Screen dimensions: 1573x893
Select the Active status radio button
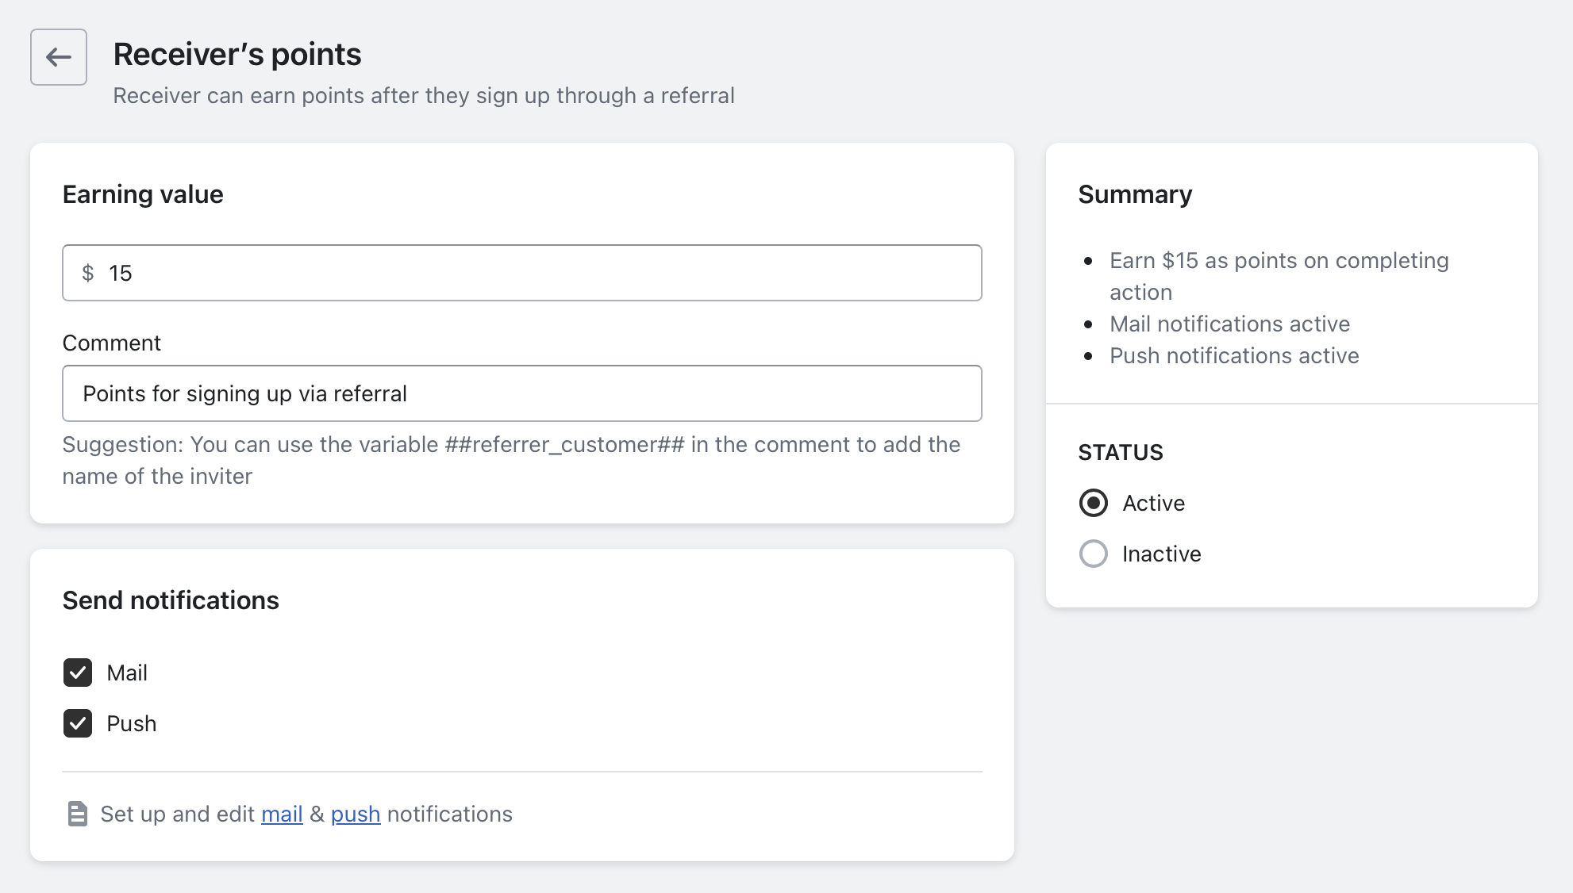point(1093,503)
